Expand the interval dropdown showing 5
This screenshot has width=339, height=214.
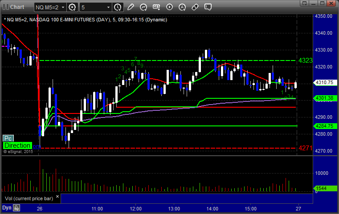(96, 8)
